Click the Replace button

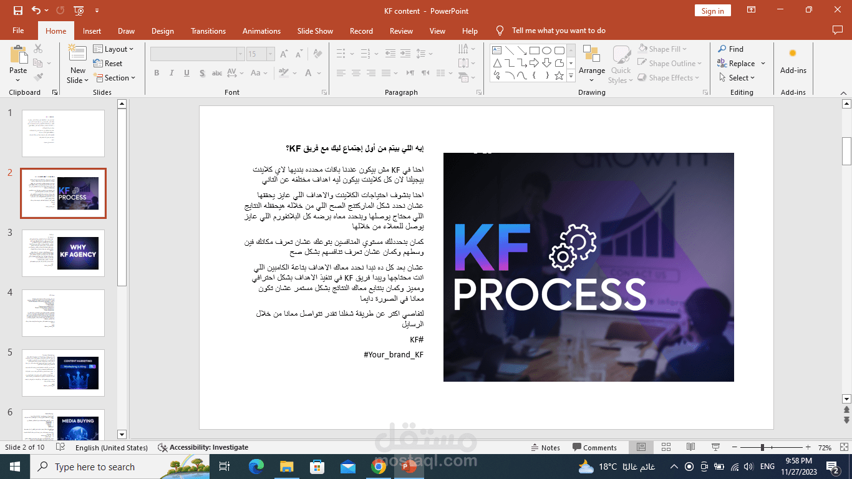point(736,64)
